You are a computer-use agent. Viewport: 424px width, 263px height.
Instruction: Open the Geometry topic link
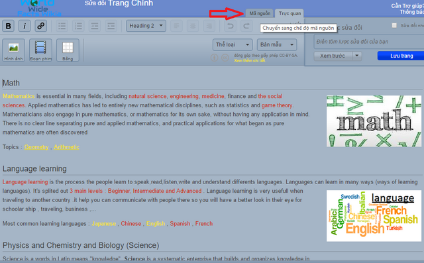(36, 147)
